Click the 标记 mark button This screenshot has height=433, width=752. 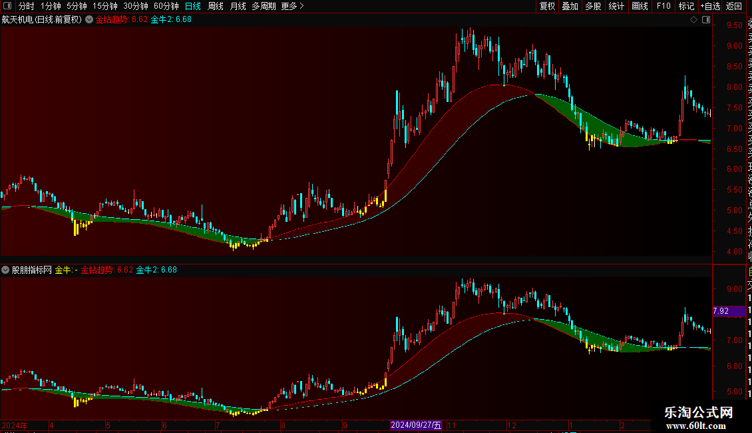[x=686, y=6]
